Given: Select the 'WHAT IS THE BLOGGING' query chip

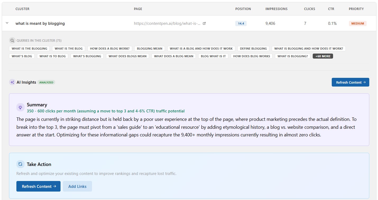Looking at the screenshot, I should (29, 49).
